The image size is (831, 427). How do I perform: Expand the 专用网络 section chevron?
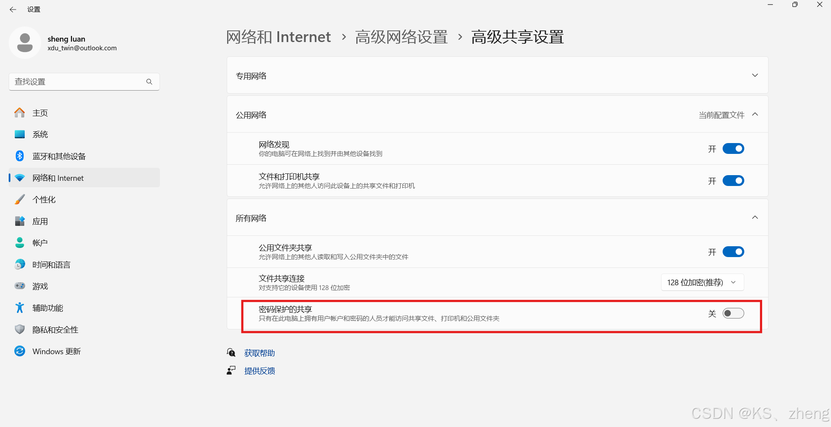coord(755,75)
